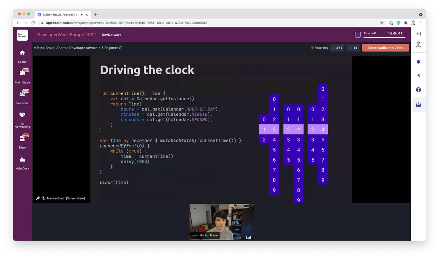Click the muted microphone icon on screenshare label
The width and height of the screenshot is (439, 258).
pyautogui.click(x=43, y=198)
